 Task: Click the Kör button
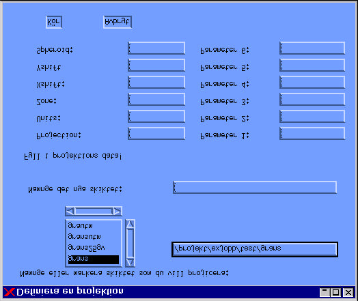click(54, 22)
